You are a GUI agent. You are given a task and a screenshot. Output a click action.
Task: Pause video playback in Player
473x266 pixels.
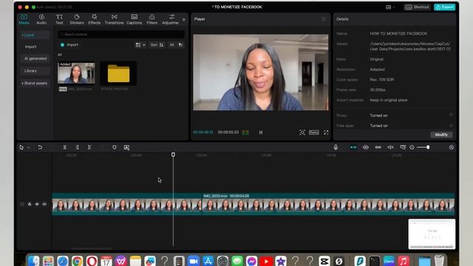[261, 132]
